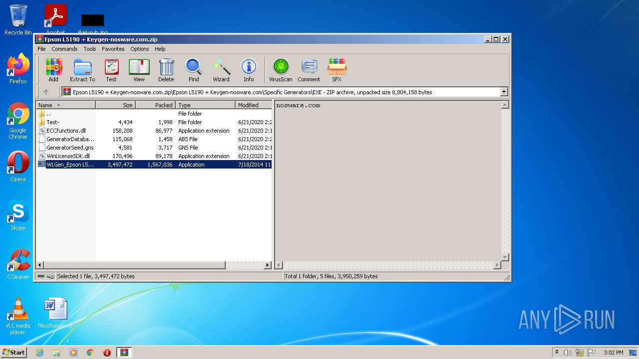Click the volume icon in the system tray

tap(568, 353)
